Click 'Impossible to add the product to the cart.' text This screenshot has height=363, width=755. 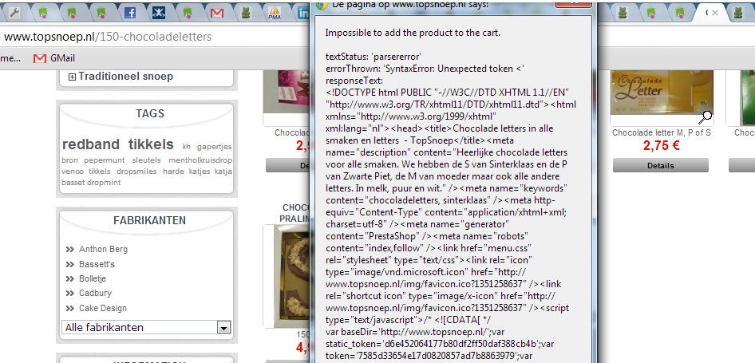[x=413, y=33]
